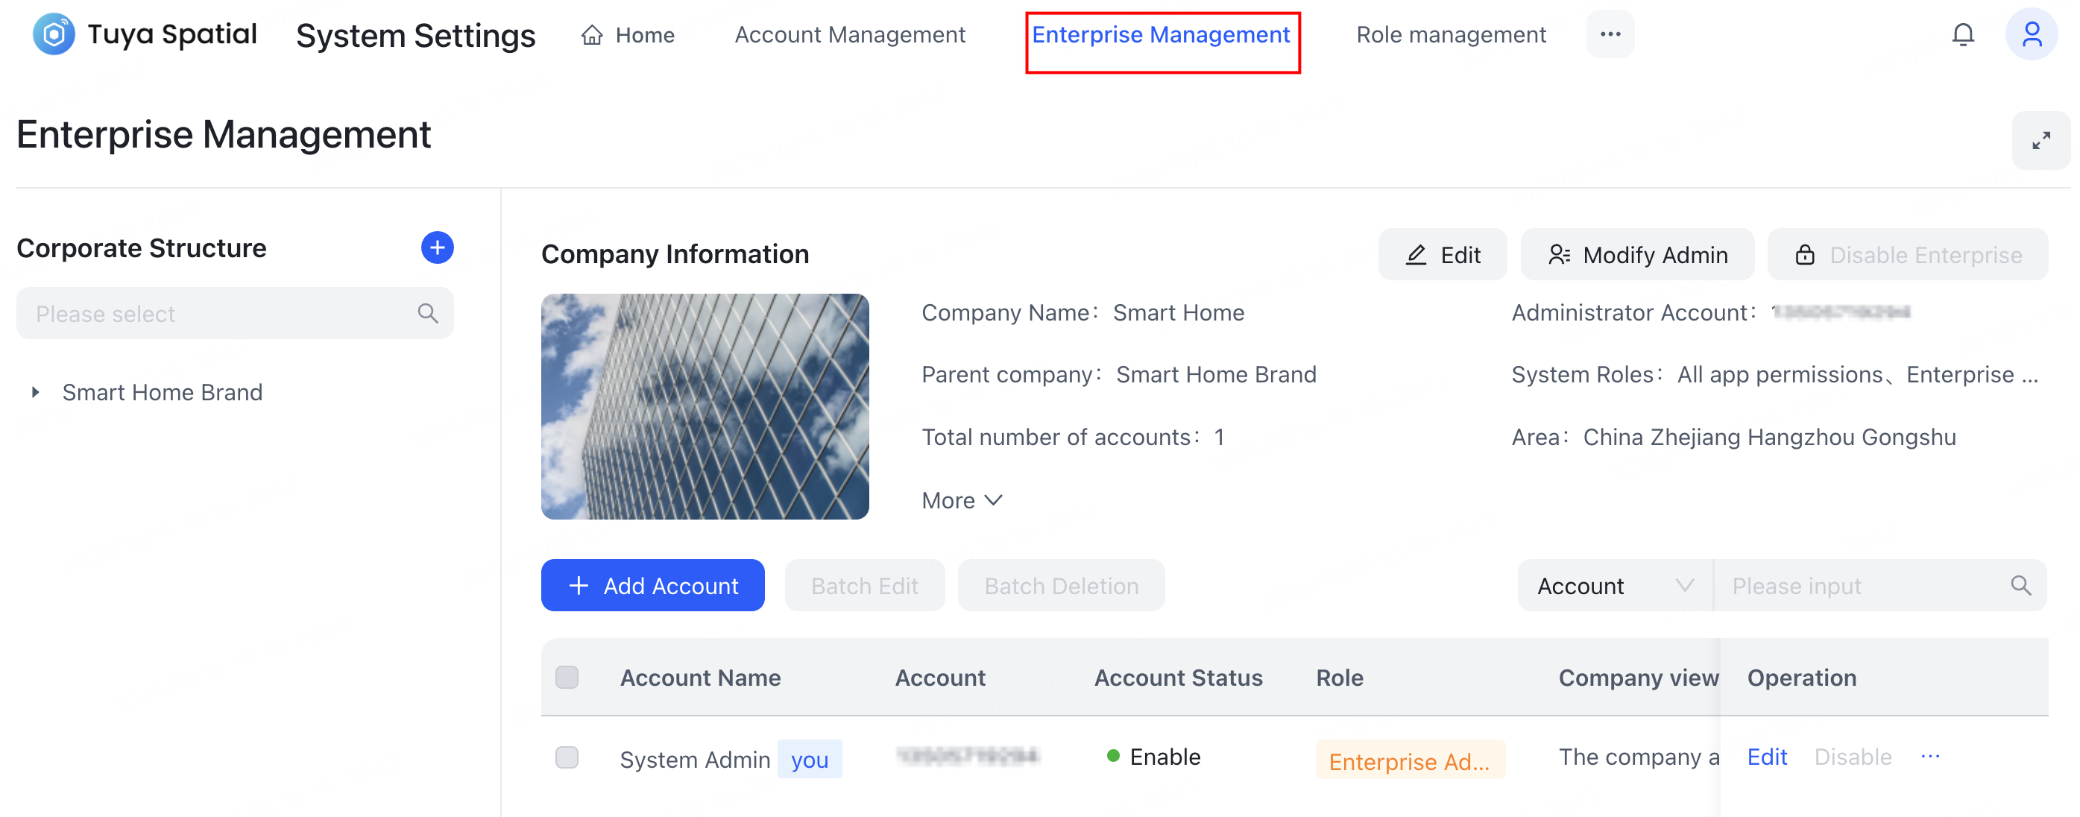
Task: Expand More company information
Action: (x=962, y=500)
